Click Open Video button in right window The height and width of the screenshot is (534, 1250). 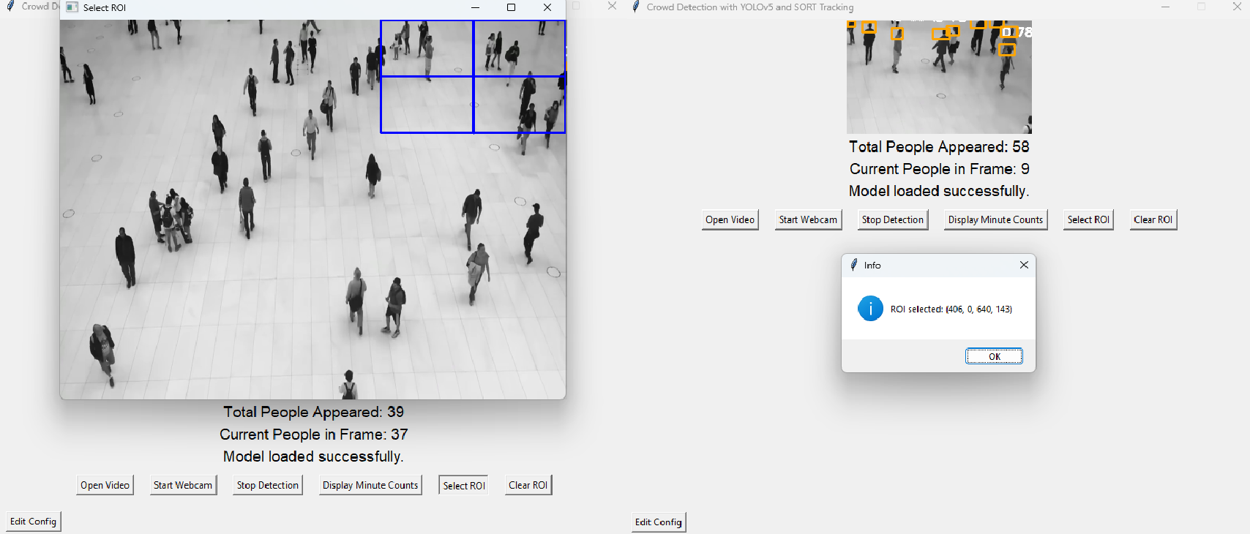click(x=730, y=219)
